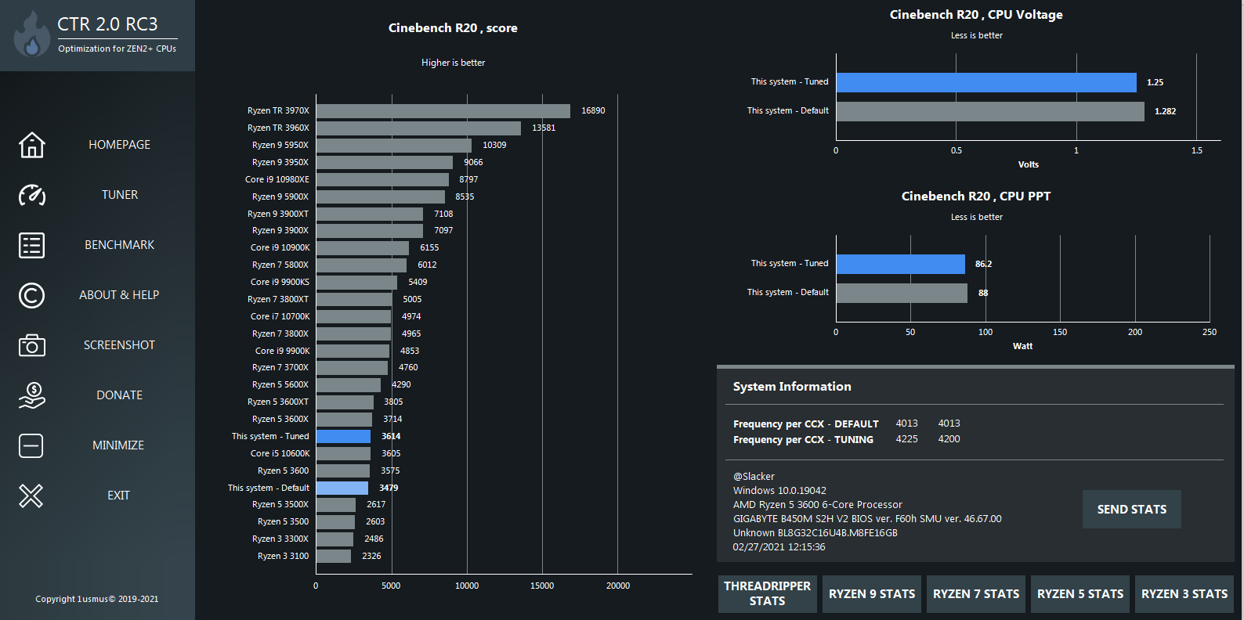Select the SCREENSHOT menu entry
Viewport: 1244px width, 620px height.
coord(119,345)
